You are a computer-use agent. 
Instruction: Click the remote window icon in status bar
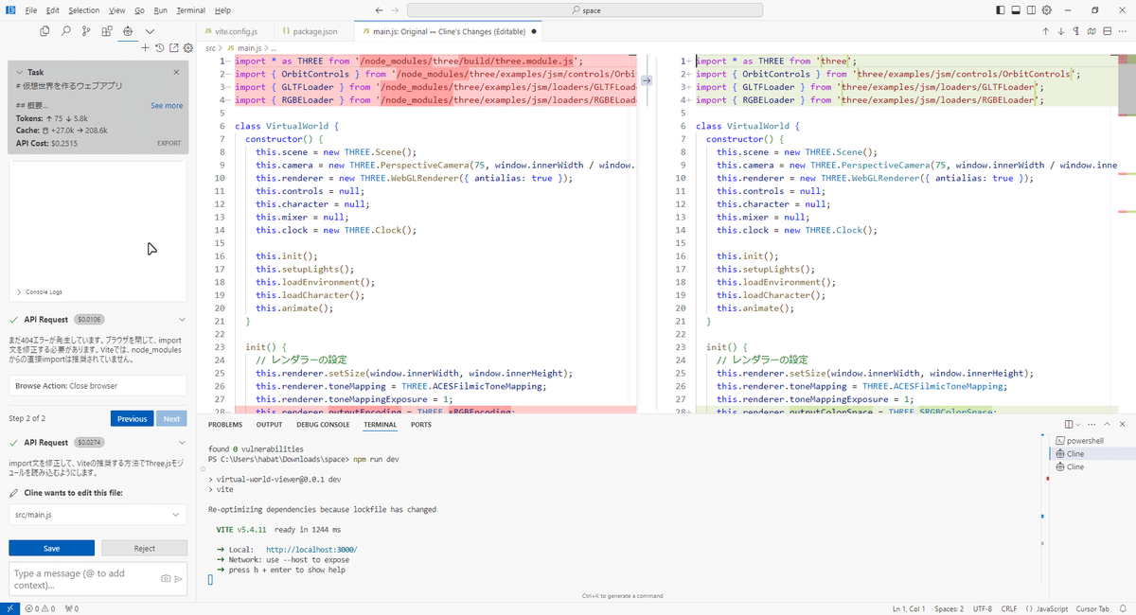[9, 608]
